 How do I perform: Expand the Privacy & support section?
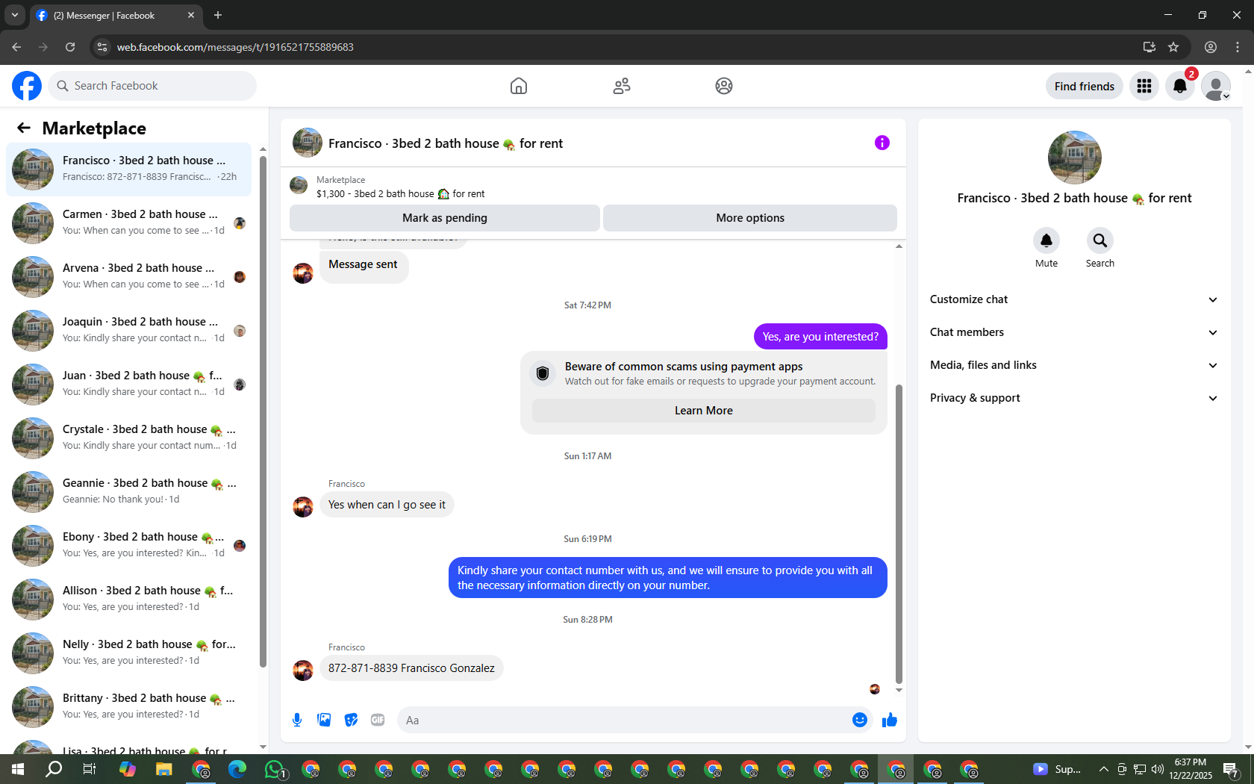pyautogui.click(x=1074, y=398)
